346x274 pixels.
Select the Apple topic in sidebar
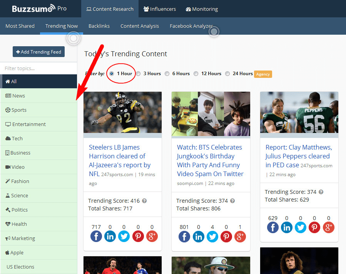click(x=38, y=252)
